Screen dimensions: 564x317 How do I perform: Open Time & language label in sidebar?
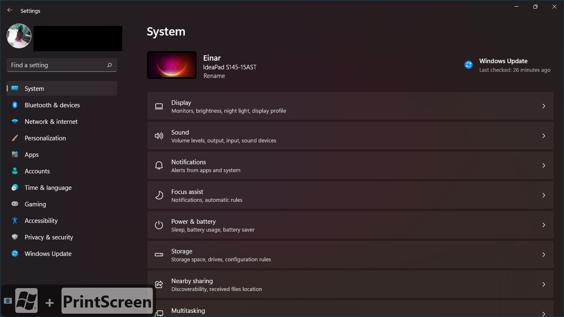pos(48,187)
